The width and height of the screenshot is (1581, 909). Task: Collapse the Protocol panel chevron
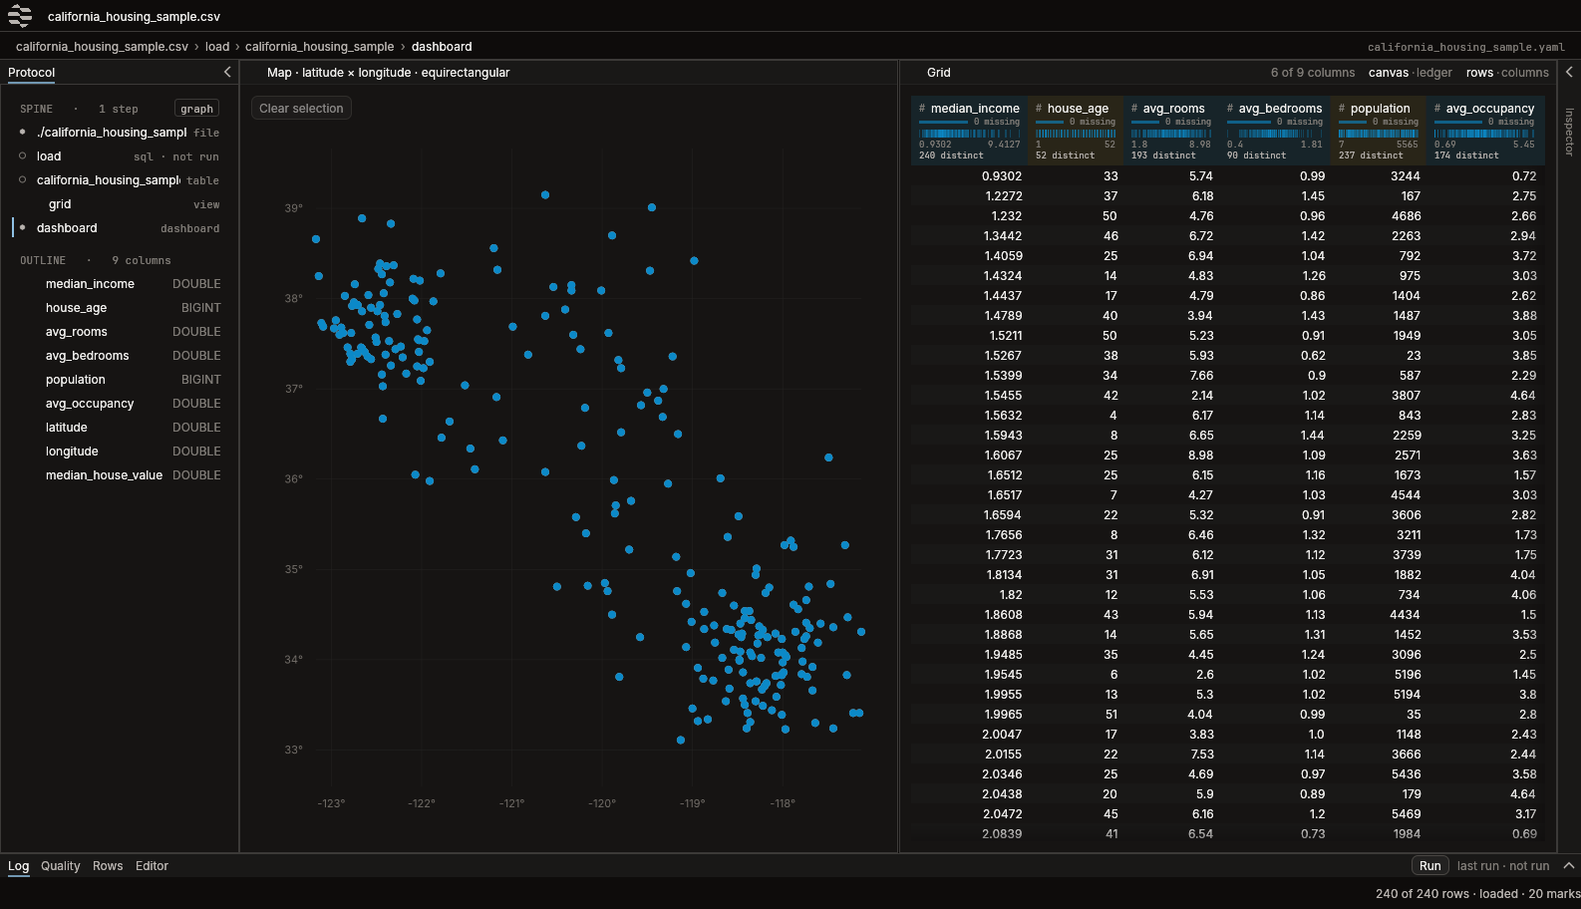[x=227, y=72]
